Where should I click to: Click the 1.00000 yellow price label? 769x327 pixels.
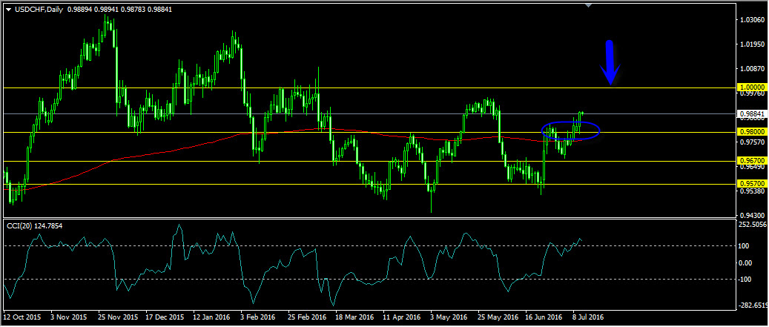coord(750,87)
